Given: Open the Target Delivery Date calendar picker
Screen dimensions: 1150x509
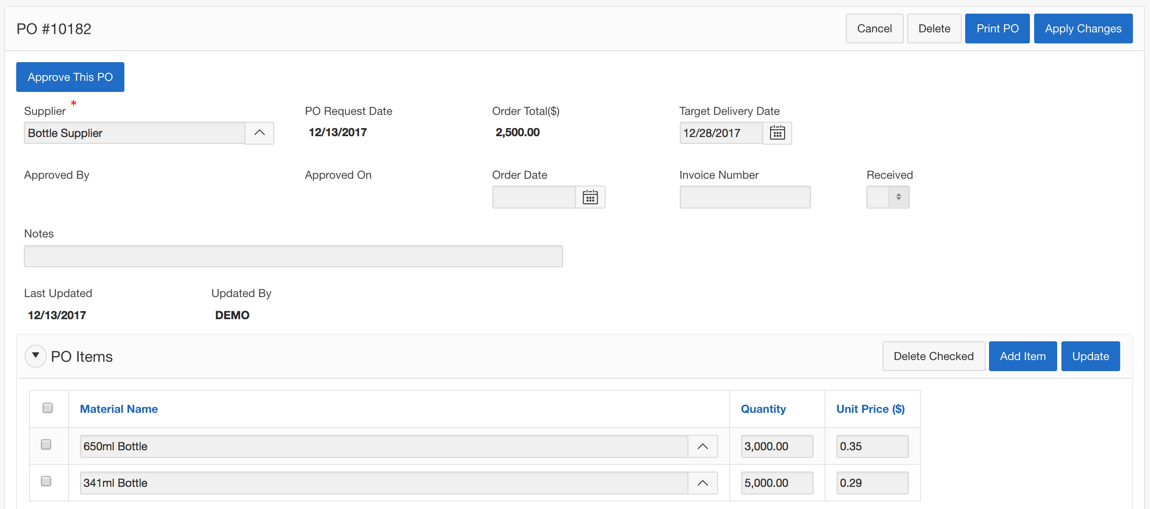Looking at the screenshot, I should 777,133.
